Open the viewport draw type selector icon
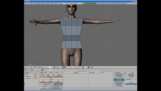Image resolution: width=161 pixels, height=91 pixels. pyautogui.click(x=54, y=67)
